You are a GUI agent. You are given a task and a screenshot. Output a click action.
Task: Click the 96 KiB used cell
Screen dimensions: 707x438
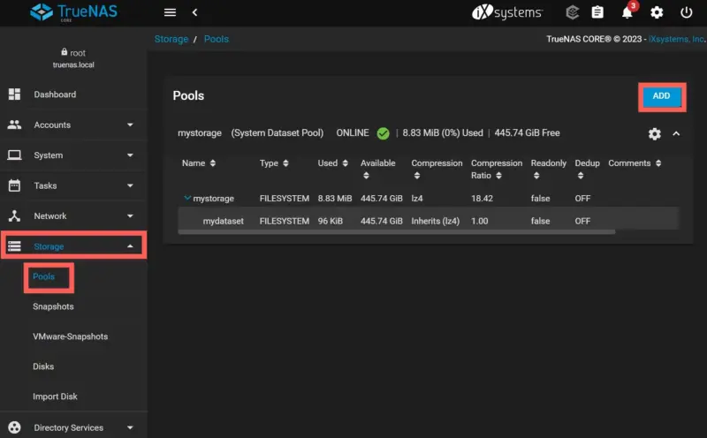tap(330, 221)
